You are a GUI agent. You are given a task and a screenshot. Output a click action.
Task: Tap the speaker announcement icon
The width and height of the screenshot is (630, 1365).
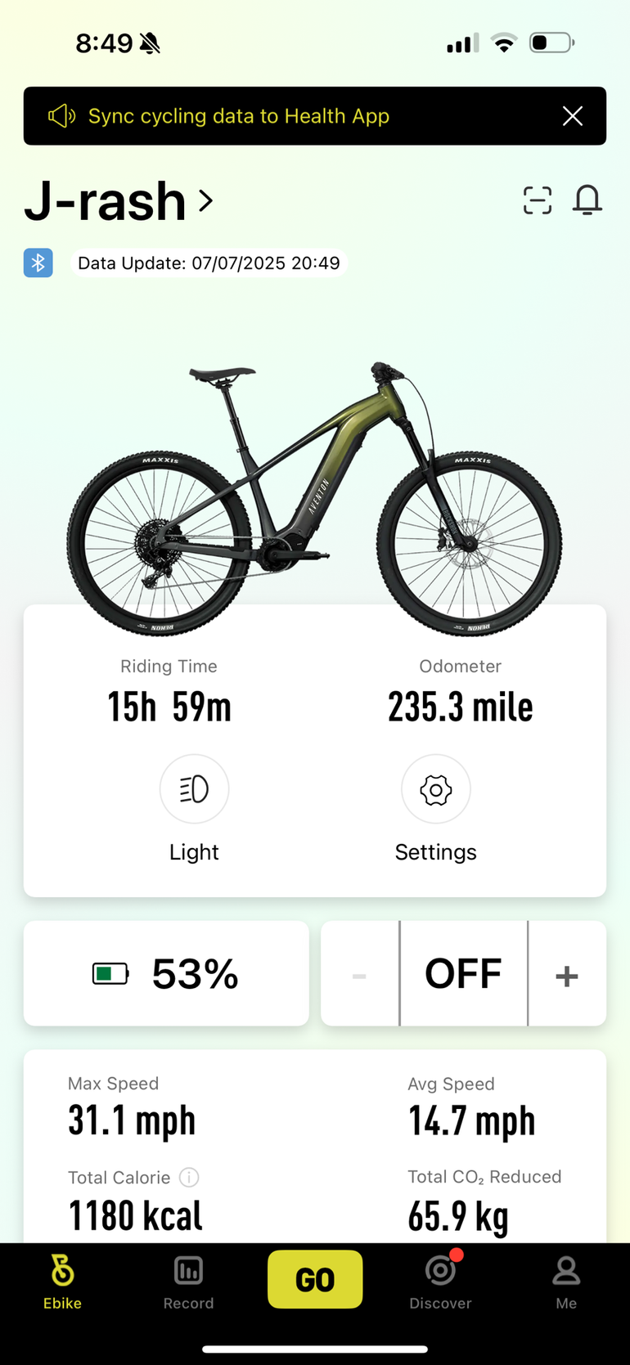click(61, 116)
